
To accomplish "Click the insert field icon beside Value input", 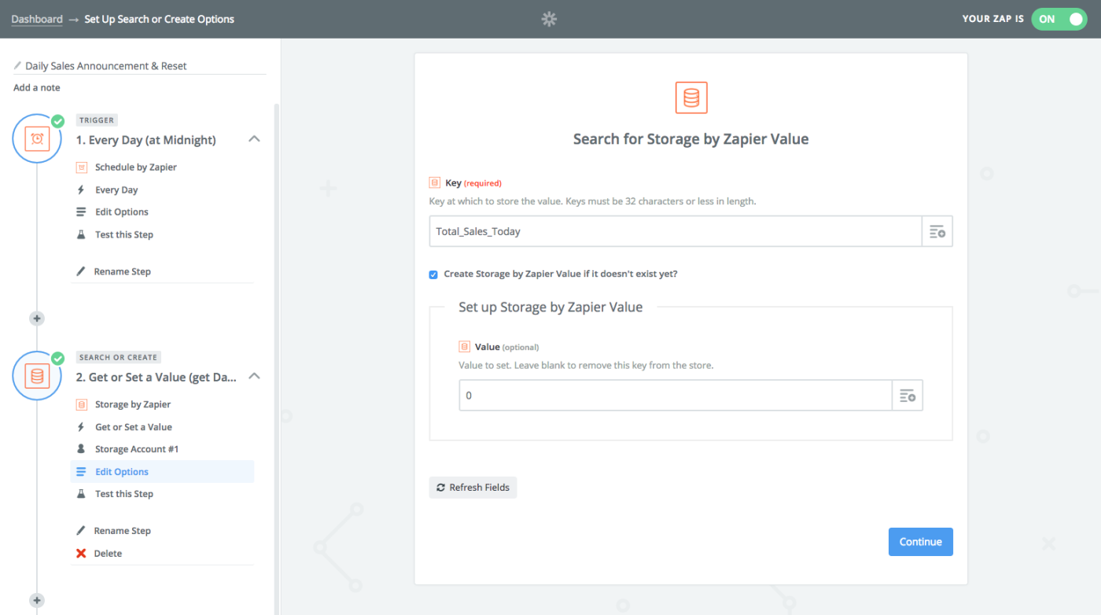I will (907, 396).
